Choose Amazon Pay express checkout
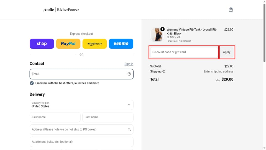This screenshot has height=150, width=266. [95, 44]
